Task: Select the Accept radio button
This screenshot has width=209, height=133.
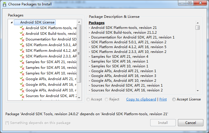Action: 88,99
